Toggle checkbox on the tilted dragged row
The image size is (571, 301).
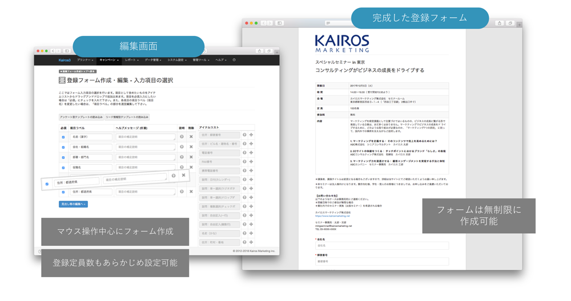pos(47,184)
